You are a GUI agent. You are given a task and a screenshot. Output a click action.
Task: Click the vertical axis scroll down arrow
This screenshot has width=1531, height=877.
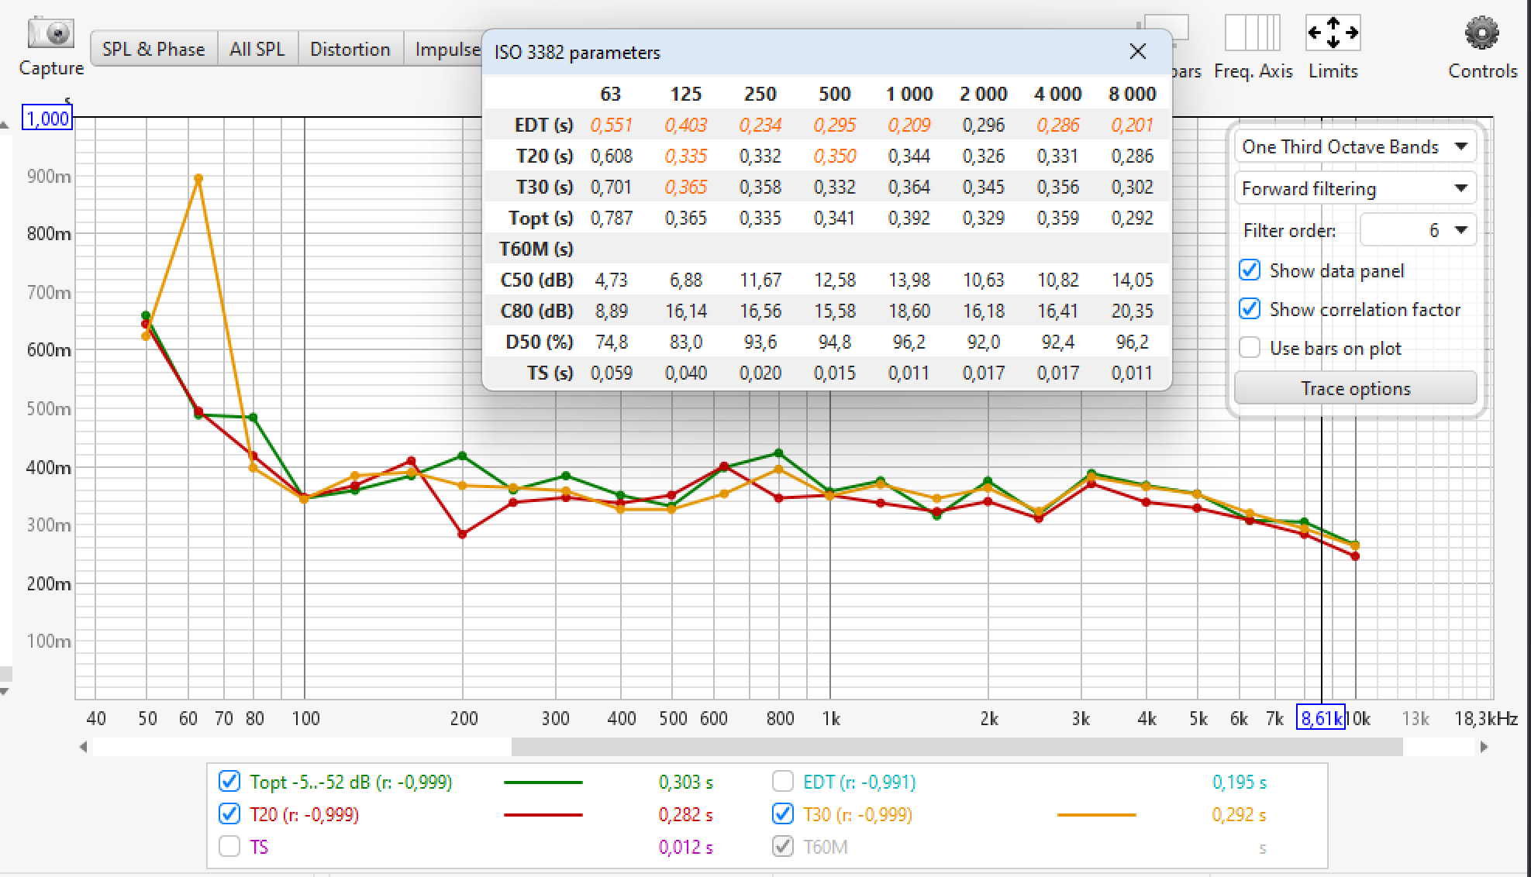(5, 691)
